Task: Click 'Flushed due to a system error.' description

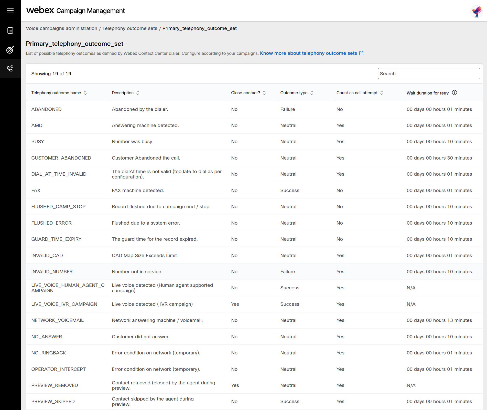Action: tap(146, 223)
